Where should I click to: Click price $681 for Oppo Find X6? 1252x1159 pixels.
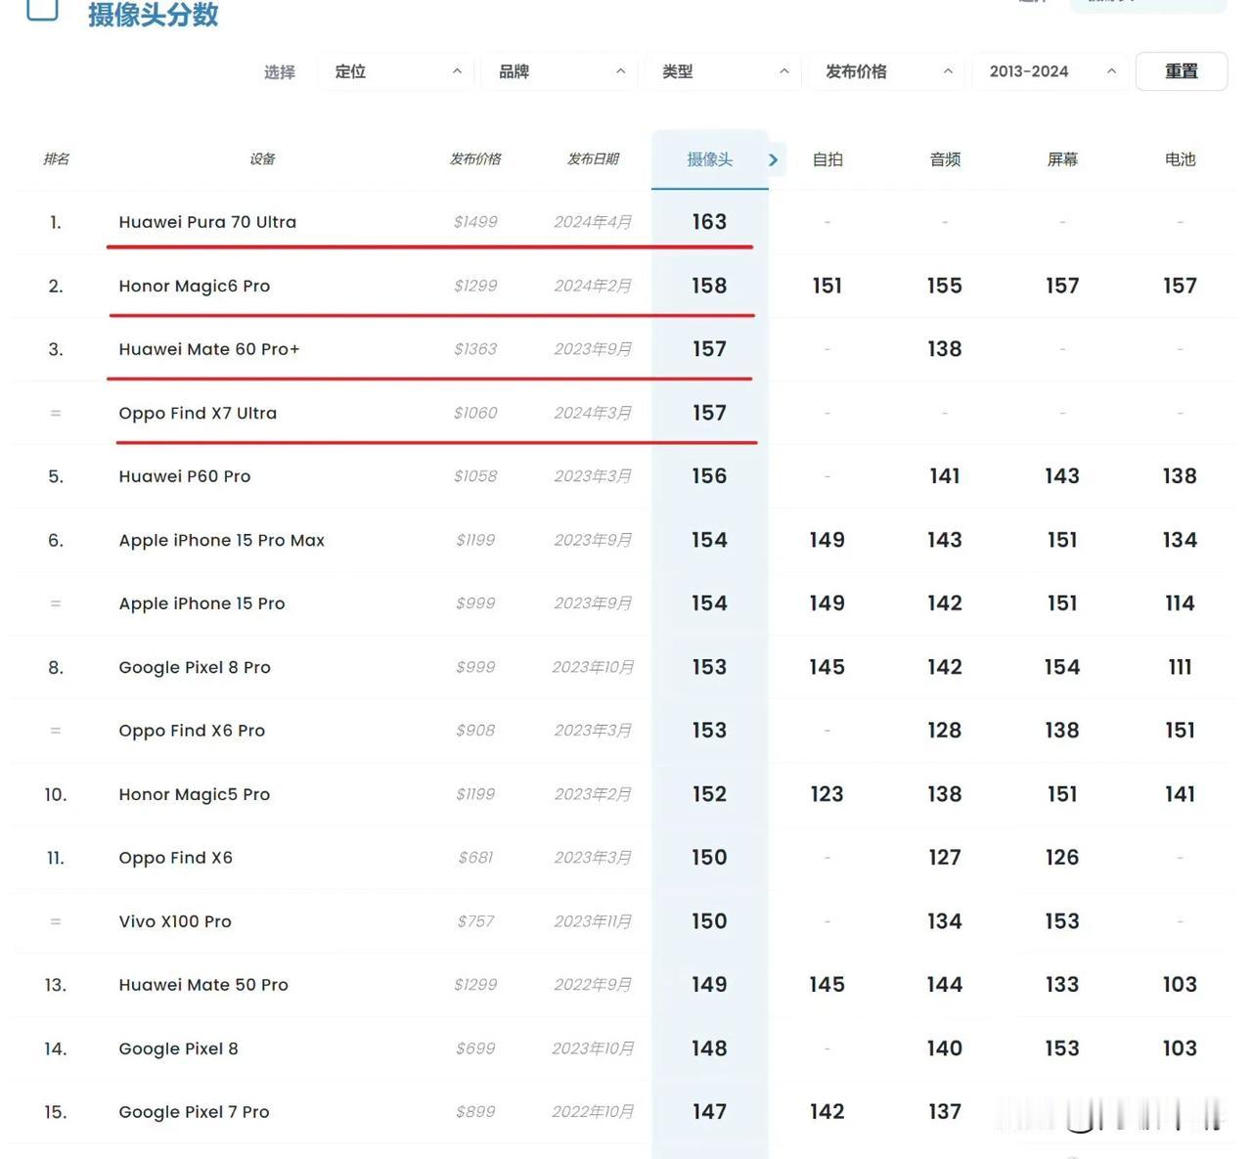tap(475, 858)
